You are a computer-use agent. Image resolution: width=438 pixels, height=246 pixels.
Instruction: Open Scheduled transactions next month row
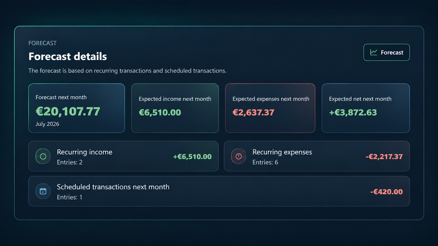219,191
